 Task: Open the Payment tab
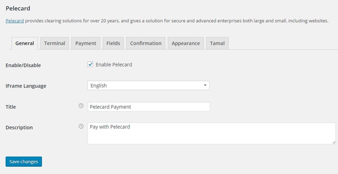[85, 43]
